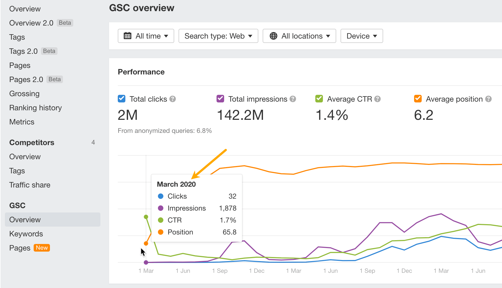Click the orange Position dot in the tooltip
Image resolution: width=502 pixels, height=288 pixels.
(x=161, y=232)
